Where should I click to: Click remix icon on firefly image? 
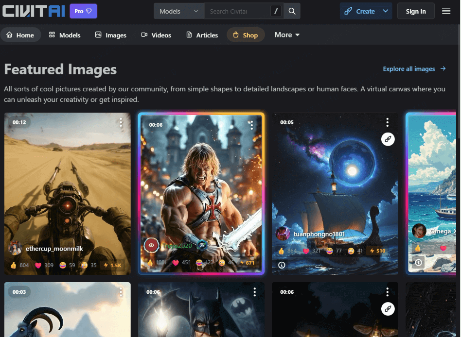388,308
